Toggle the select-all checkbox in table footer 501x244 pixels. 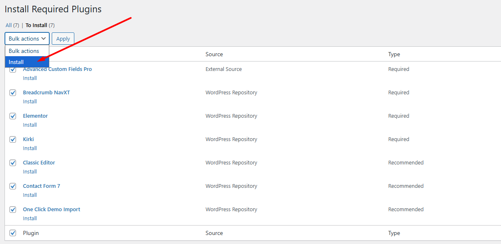13,233
